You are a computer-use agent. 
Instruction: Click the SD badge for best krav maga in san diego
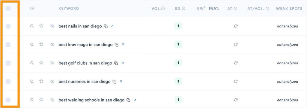coord(178,45)
